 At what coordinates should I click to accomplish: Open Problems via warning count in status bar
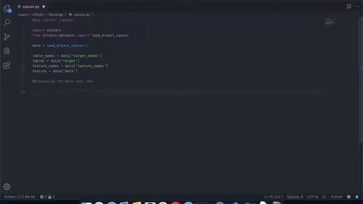click(x=52, y=197)
